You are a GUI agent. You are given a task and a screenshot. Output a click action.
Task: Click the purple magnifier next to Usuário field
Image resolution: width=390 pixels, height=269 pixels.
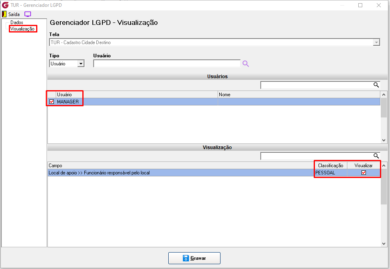[x=246, y=64]
